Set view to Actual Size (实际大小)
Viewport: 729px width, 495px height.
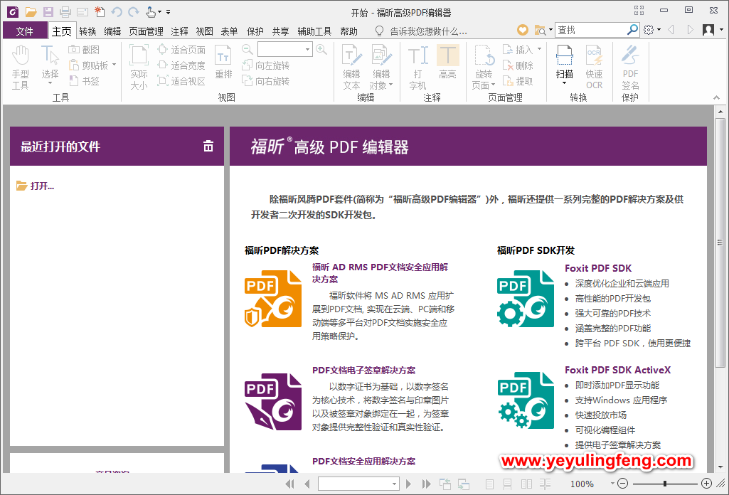pyautogui.click(x=139, y=68)
